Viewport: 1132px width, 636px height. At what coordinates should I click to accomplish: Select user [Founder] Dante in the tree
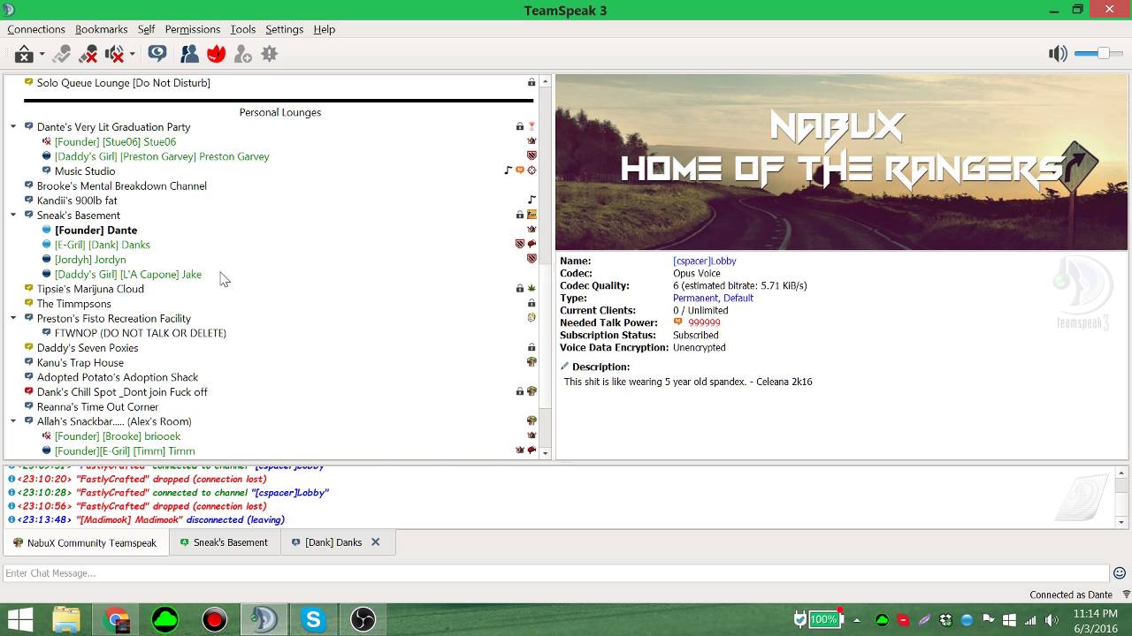[96, 231]
